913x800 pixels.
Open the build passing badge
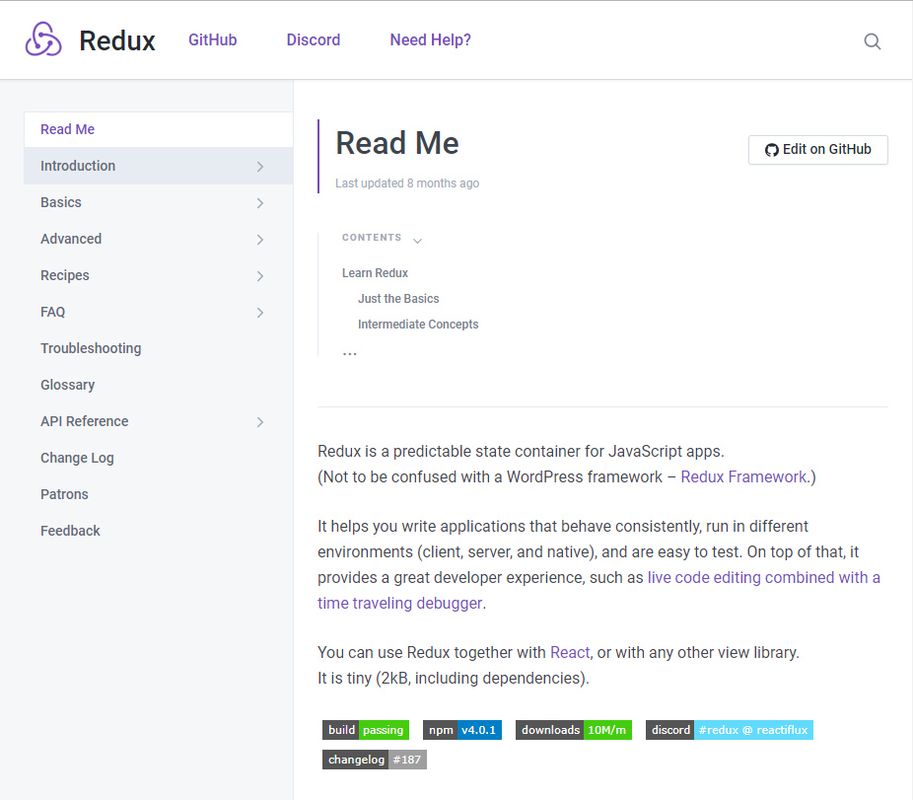(x=366, y=730)
